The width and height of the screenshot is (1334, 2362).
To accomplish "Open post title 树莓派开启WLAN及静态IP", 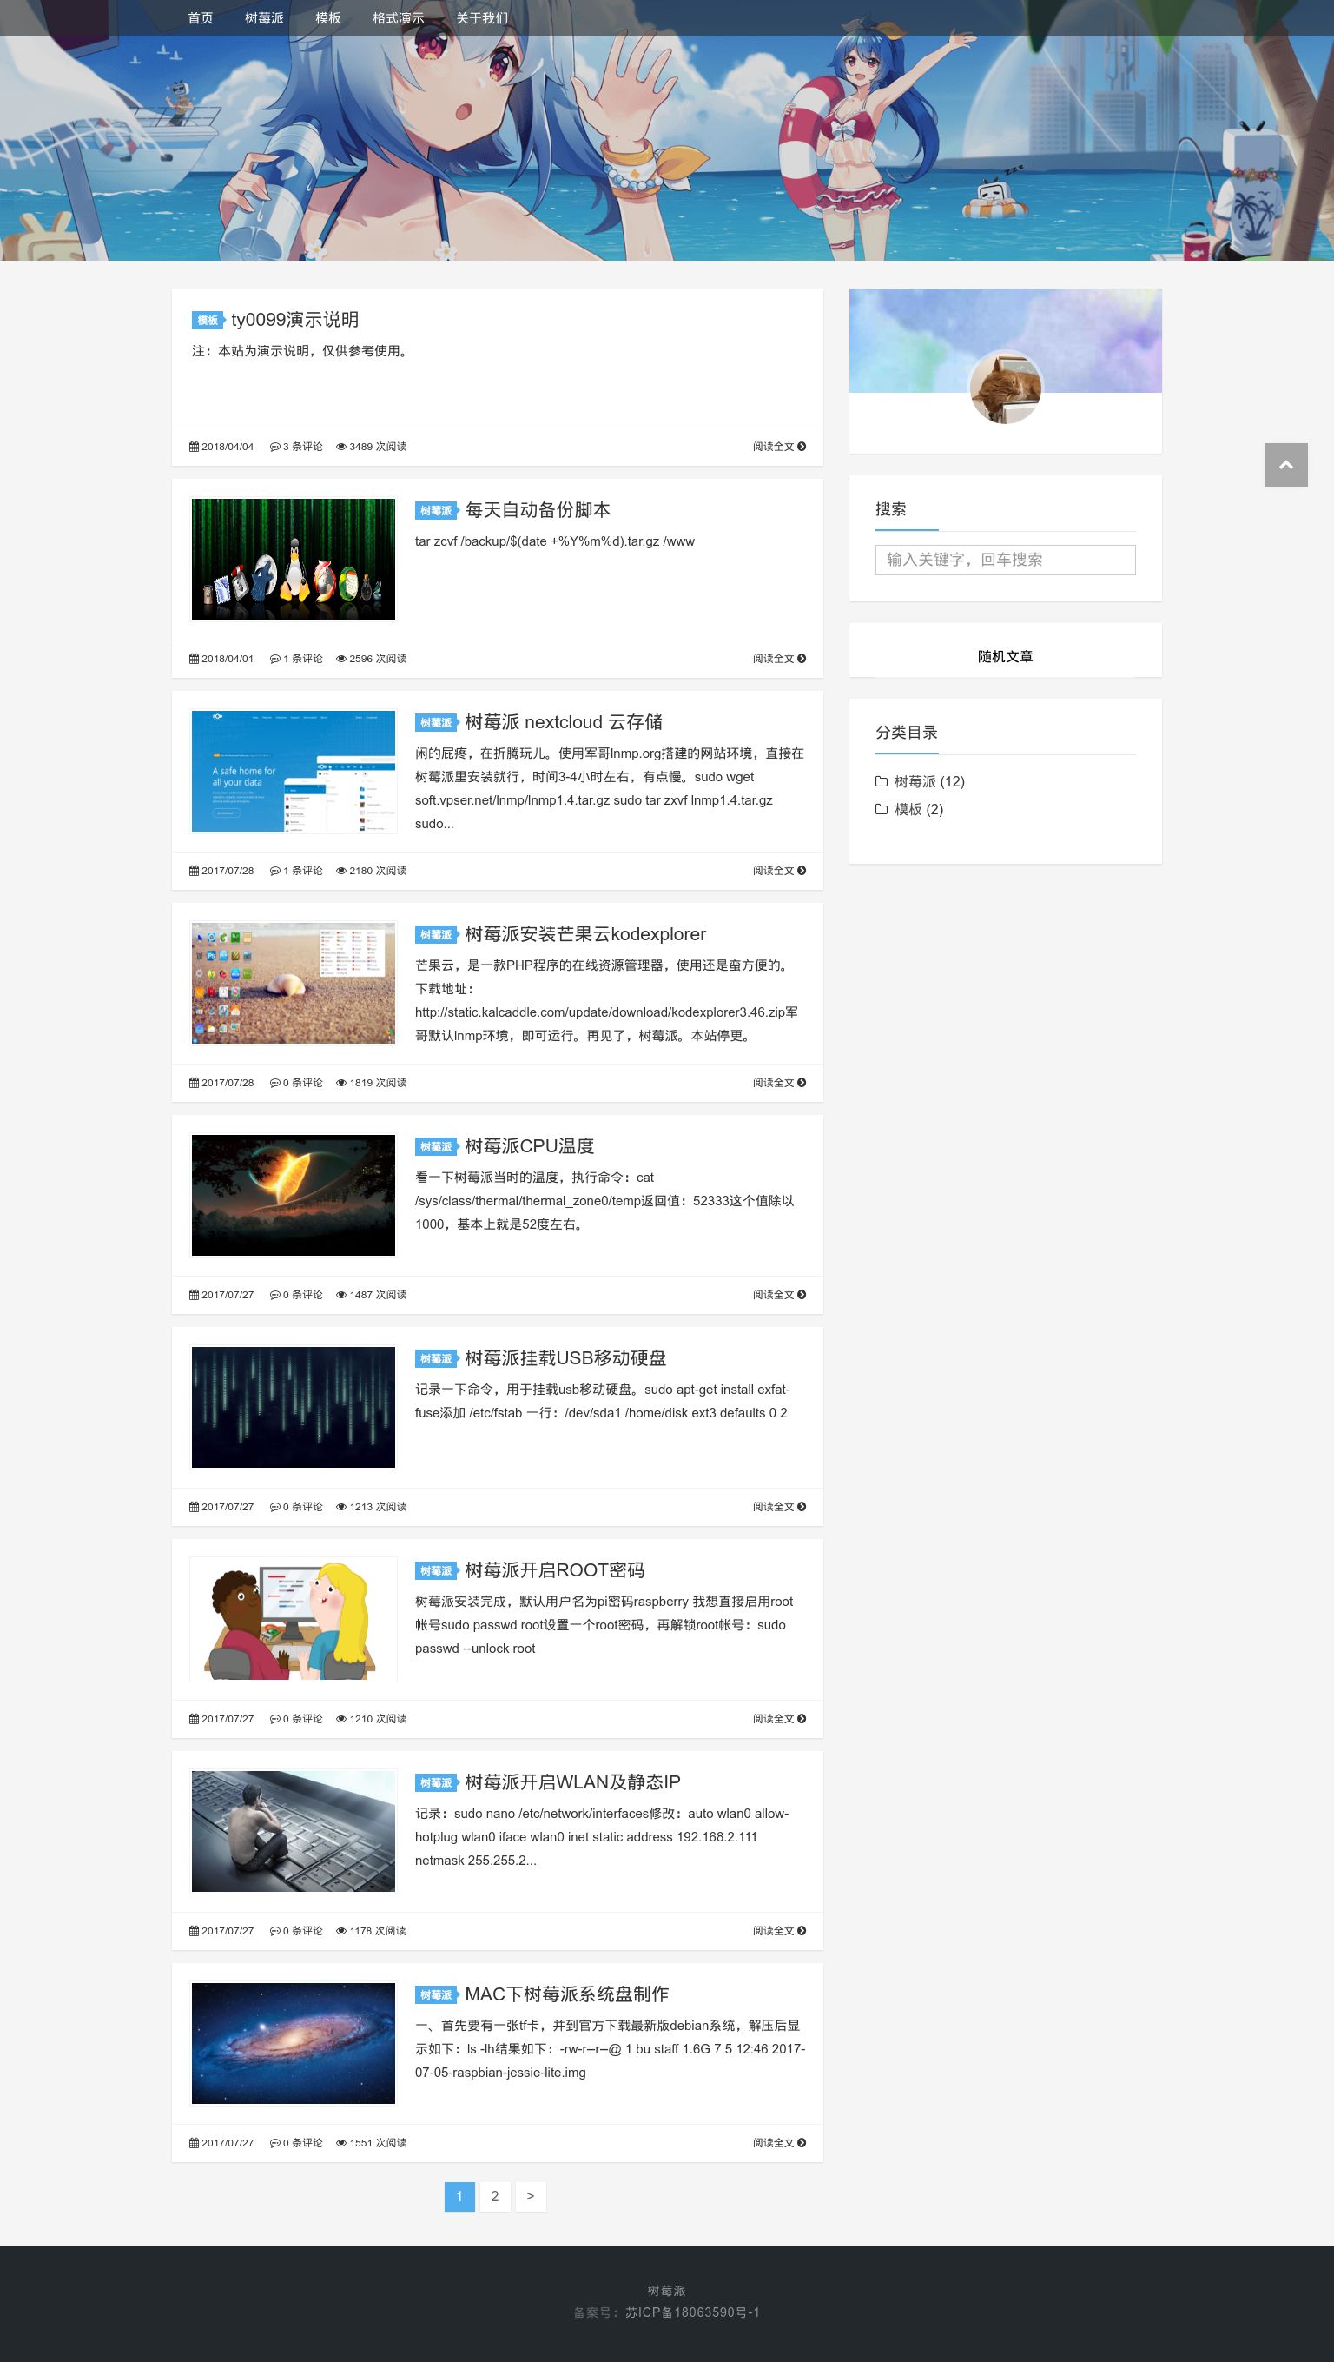I will [x=572, y=1781].
